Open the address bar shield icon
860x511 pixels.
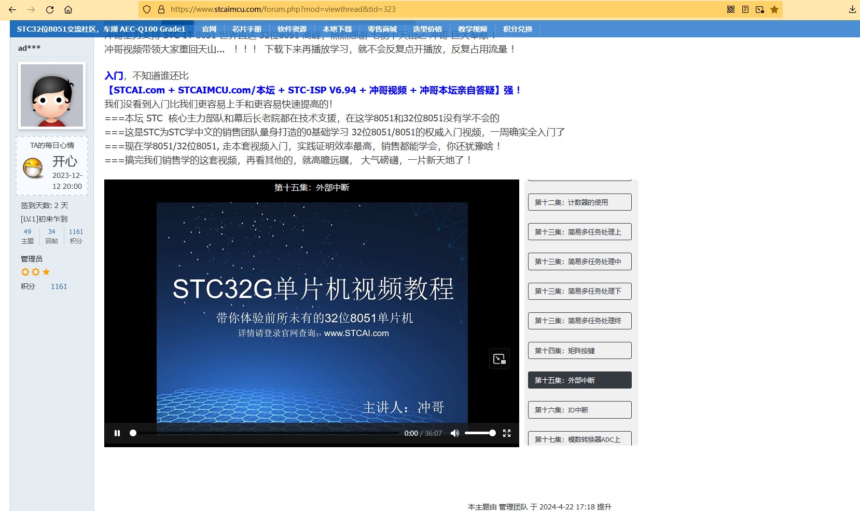coord(147,9)
